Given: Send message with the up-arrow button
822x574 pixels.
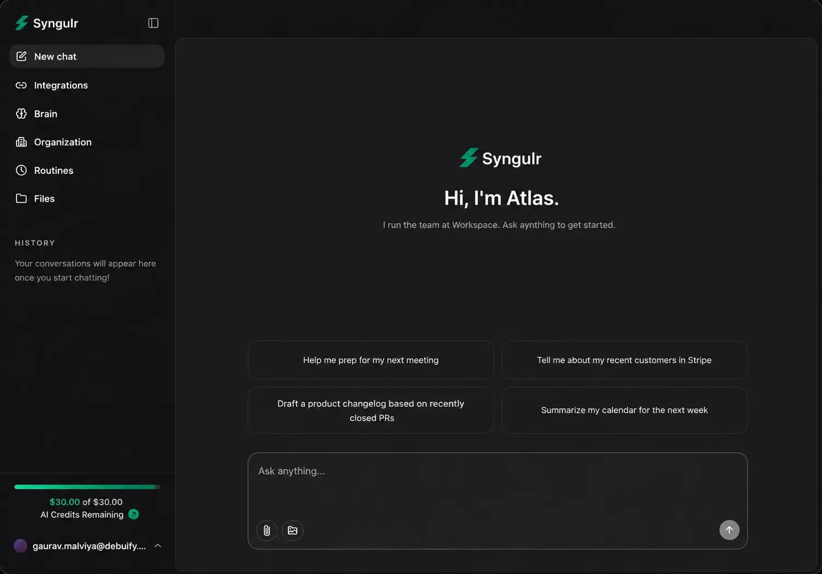Looking at the screenshot, I should tap(729, 530).
